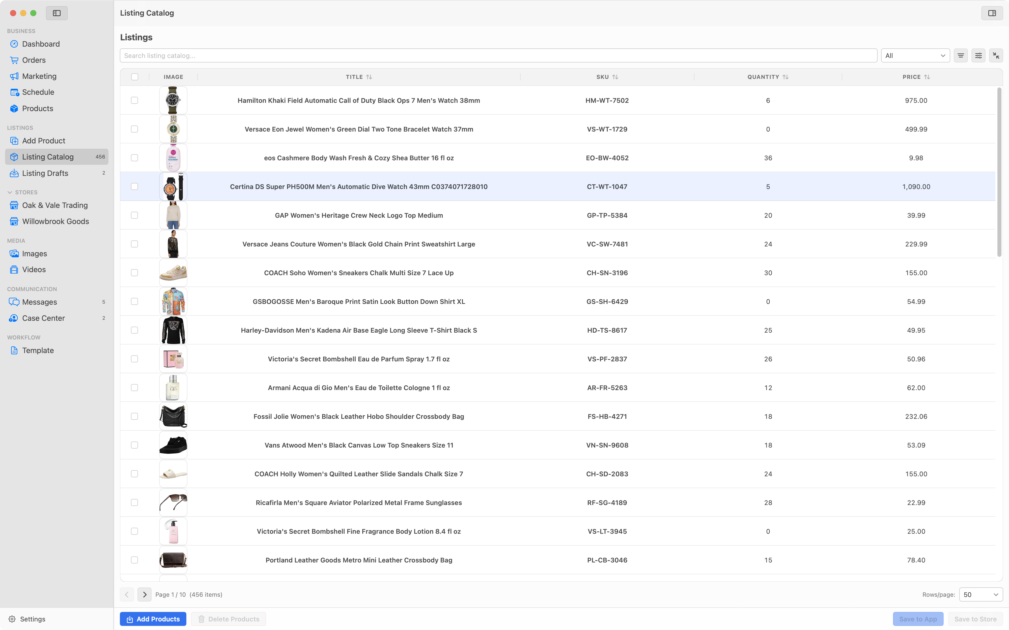Click the Vans Atwood sneakers thumbnail
1009x630 pixels.
pyautogui.click(x=173, y=445)
